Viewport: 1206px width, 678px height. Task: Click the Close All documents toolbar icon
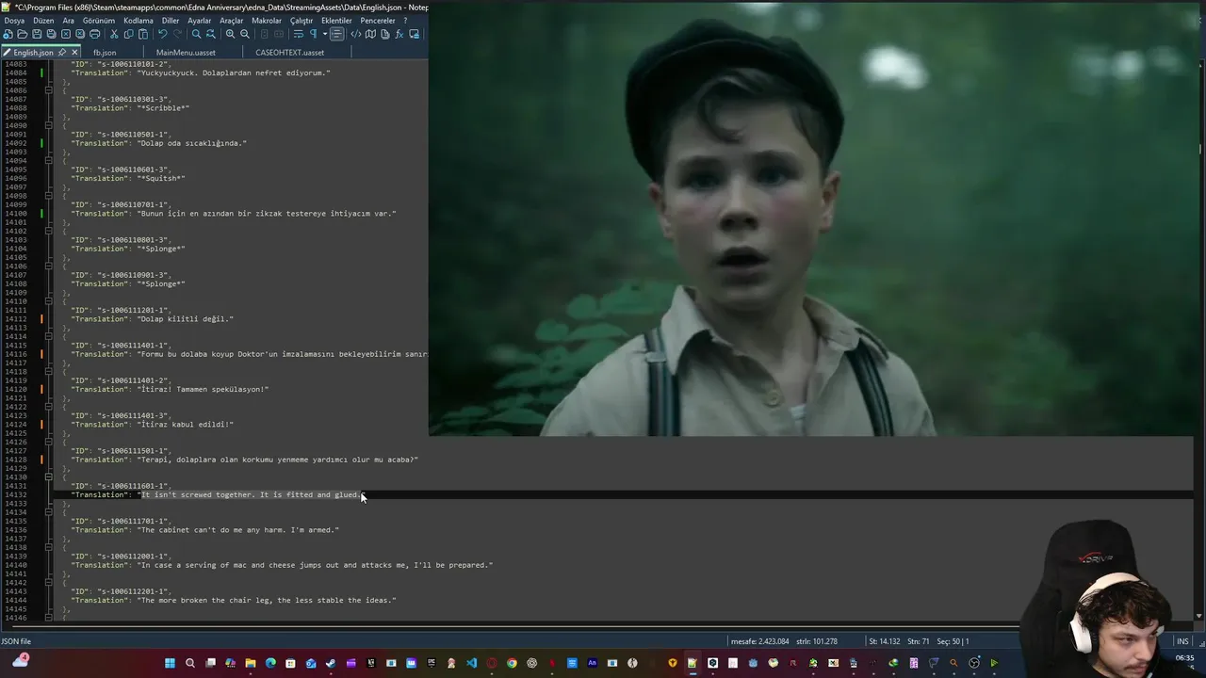[80, 34]
